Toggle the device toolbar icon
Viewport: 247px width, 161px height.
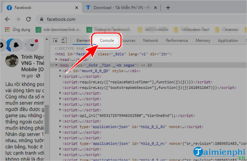(x=64, y=41)
